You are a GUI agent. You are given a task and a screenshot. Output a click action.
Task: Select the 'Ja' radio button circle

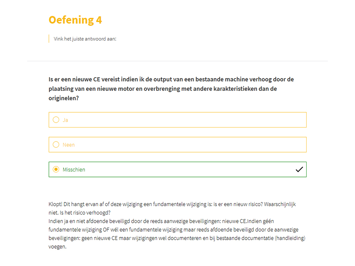56,120
